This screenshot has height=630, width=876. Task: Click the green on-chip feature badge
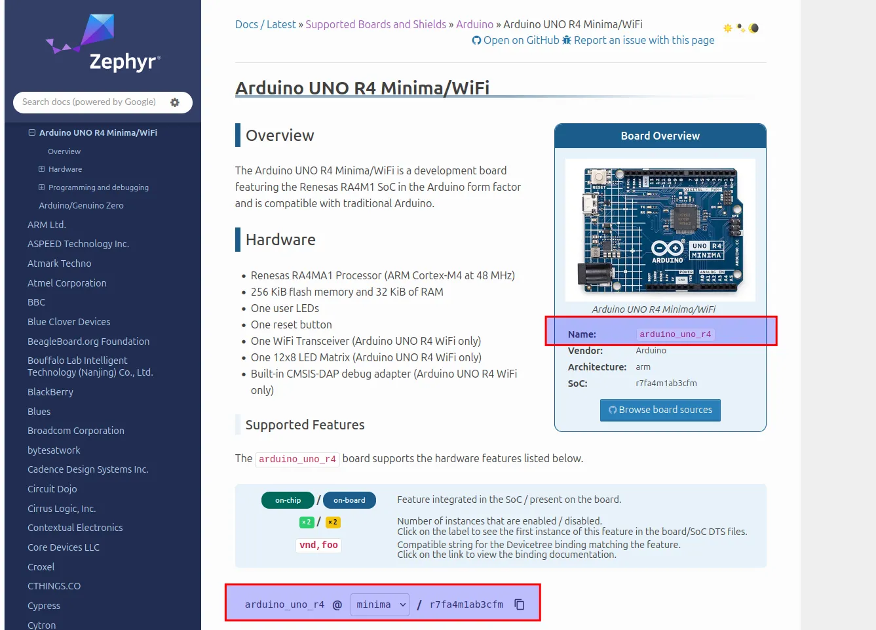pyautogui.click(x=288, y=500)
